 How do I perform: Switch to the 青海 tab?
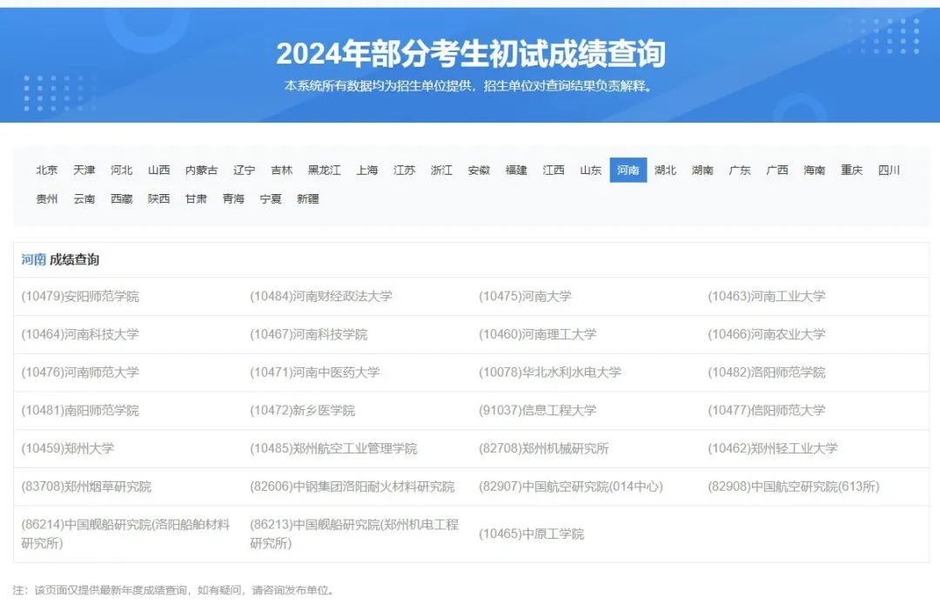point(233,199)
